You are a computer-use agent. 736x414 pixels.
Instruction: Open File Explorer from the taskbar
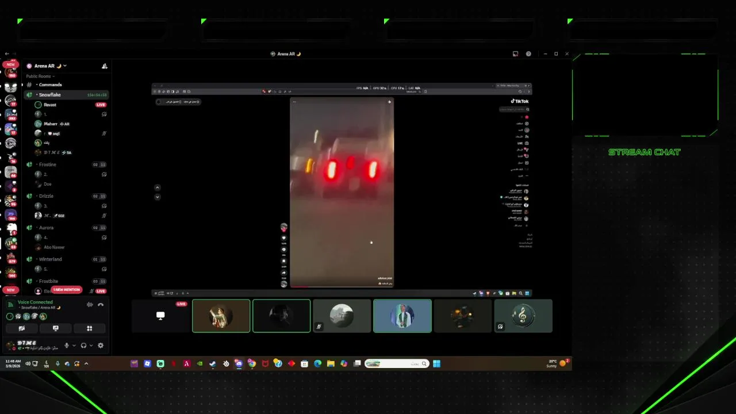pyautogui.click(x=331, y=363)
